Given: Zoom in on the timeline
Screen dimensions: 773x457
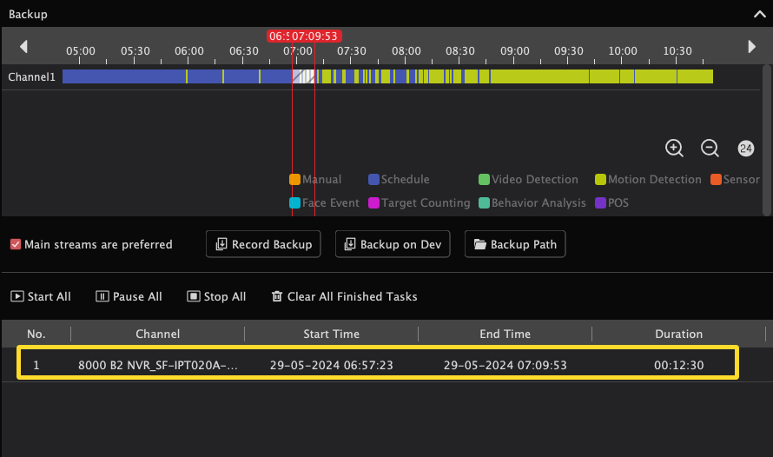Looking at the screenshot, I should (x=674, y=148).
